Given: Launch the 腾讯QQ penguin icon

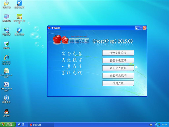Looking at the screenshot, I should coord(6,112).
